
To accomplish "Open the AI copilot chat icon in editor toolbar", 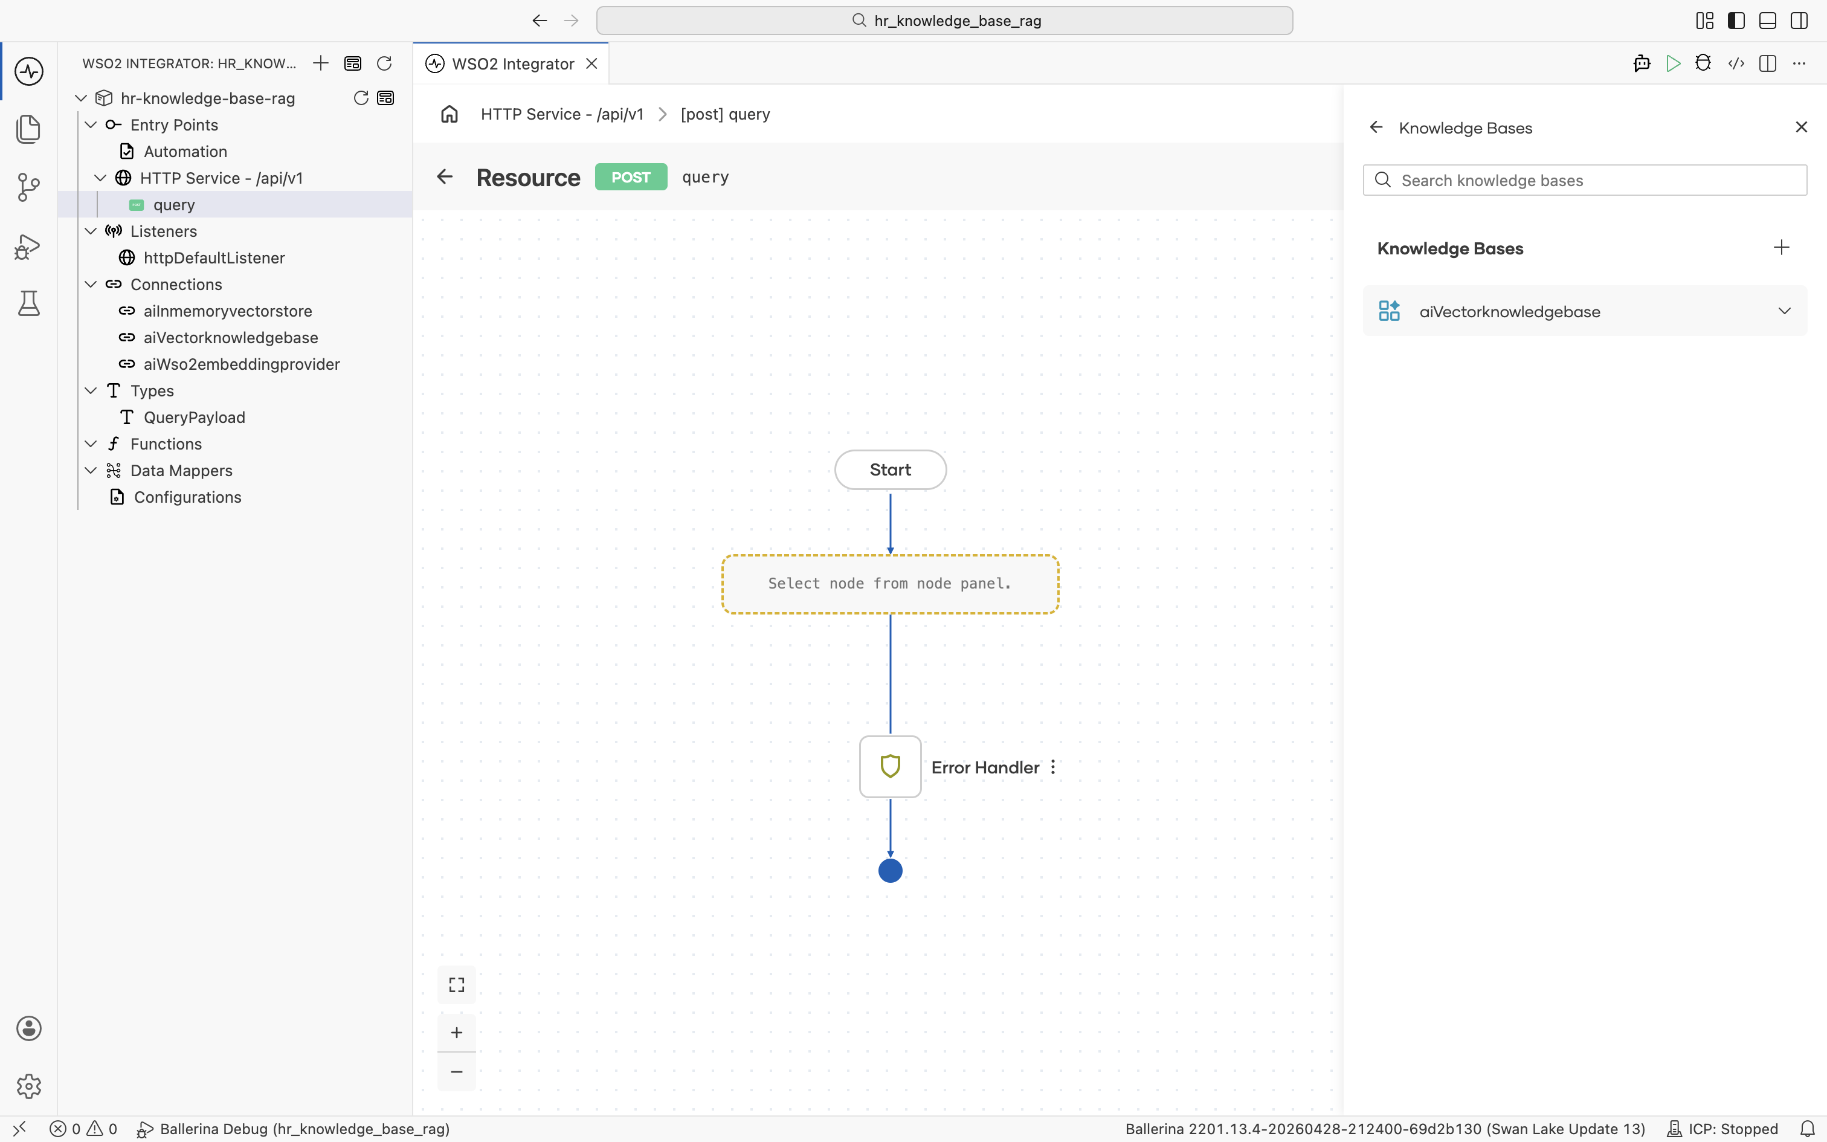I will [x=1642, y=63].
